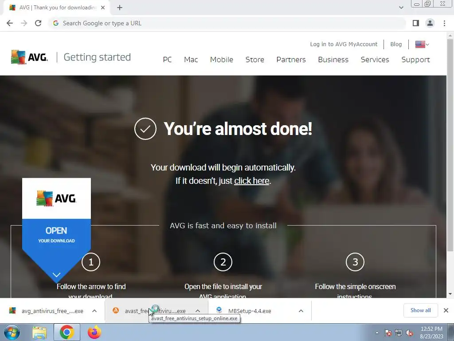Click the browser forward arrow
Screen dimensions: 454x341
(x=24, y=23)
